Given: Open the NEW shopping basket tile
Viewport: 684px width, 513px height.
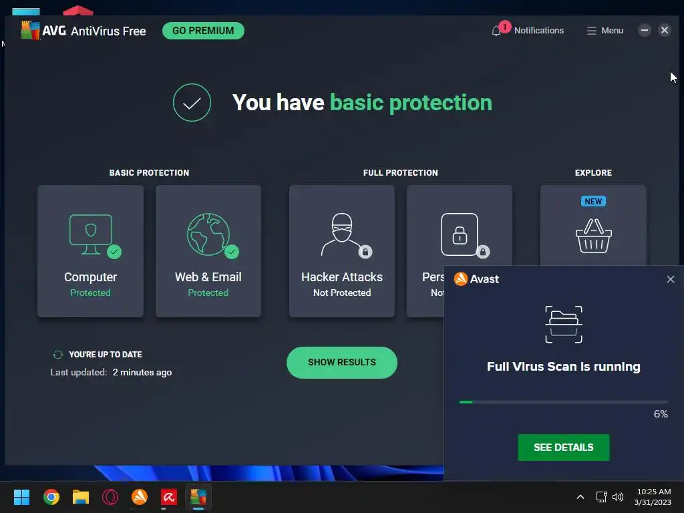Looking at the screenshot, I should point(593,225).
